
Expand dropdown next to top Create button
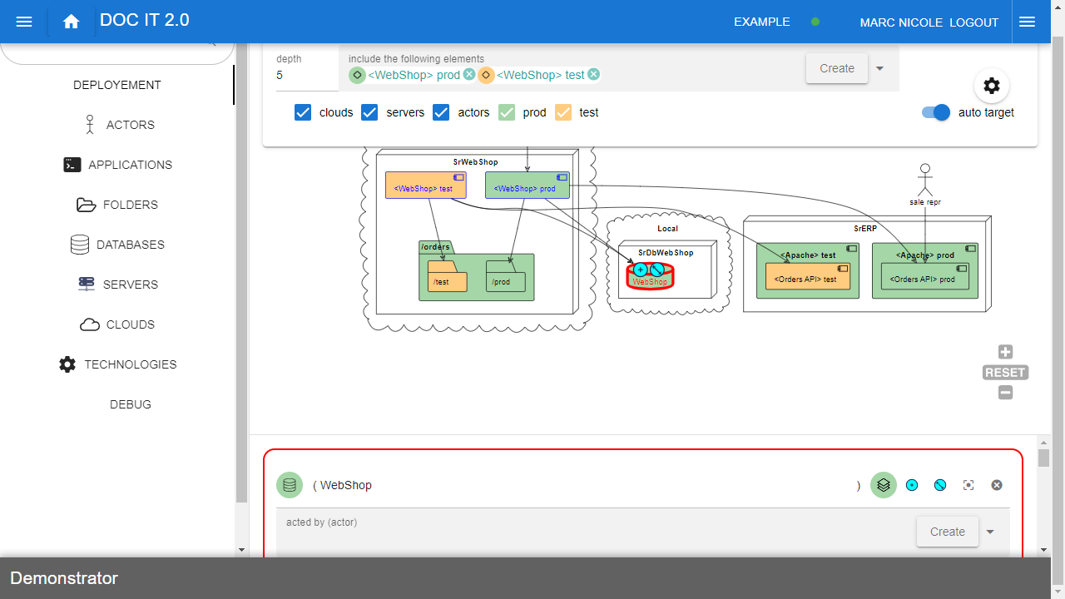pyautogui.click(x=880, y=68)
